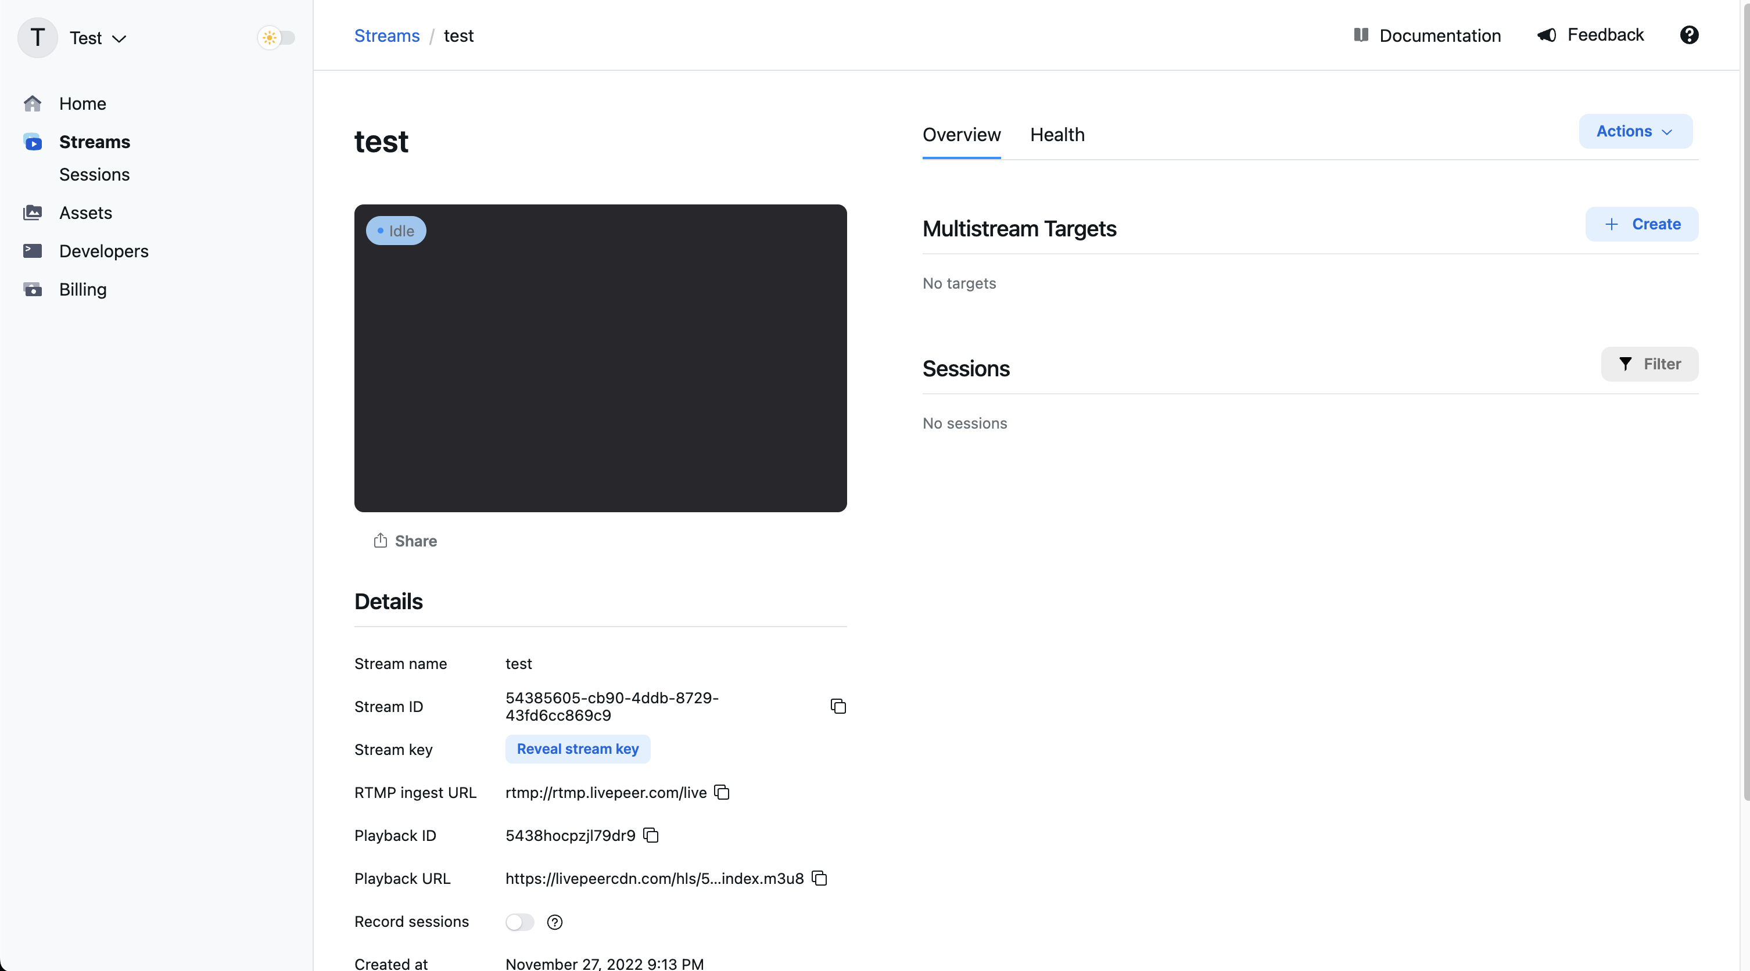Viewport: 1750px width, 971px height.
Task: Click the RTMP URL text rtmp://rtmp.livepeer.com/live
Action: click(606, 792)
